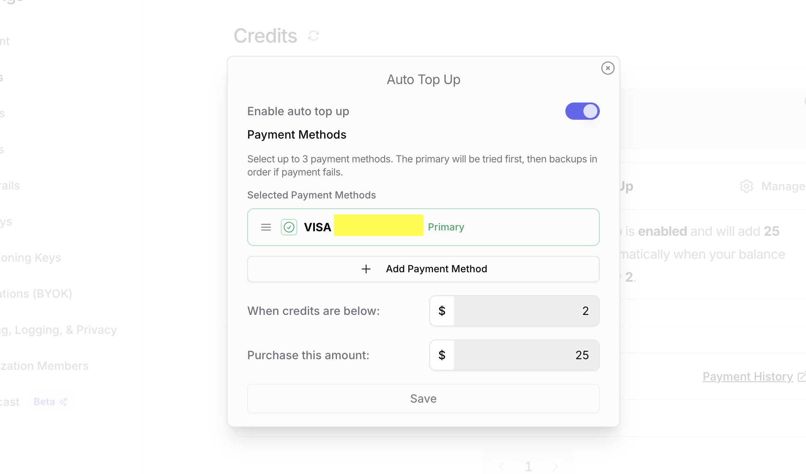The height and width of the screenshot is (474, 806).
Task: Save the auto top up settings
Action: (x=423, y=399)
